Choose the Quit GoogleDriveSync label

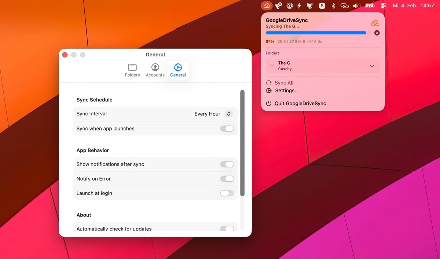[x=300, y=103]
